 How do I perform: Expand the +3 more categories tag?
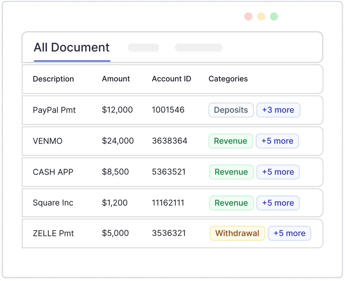(x=278, y=110)
